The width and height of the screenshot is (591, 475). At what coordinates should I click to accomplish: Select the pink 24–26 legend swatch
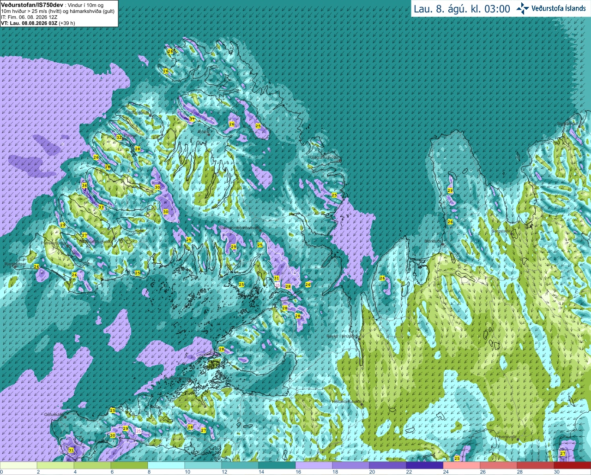click(x=462, y=466)
